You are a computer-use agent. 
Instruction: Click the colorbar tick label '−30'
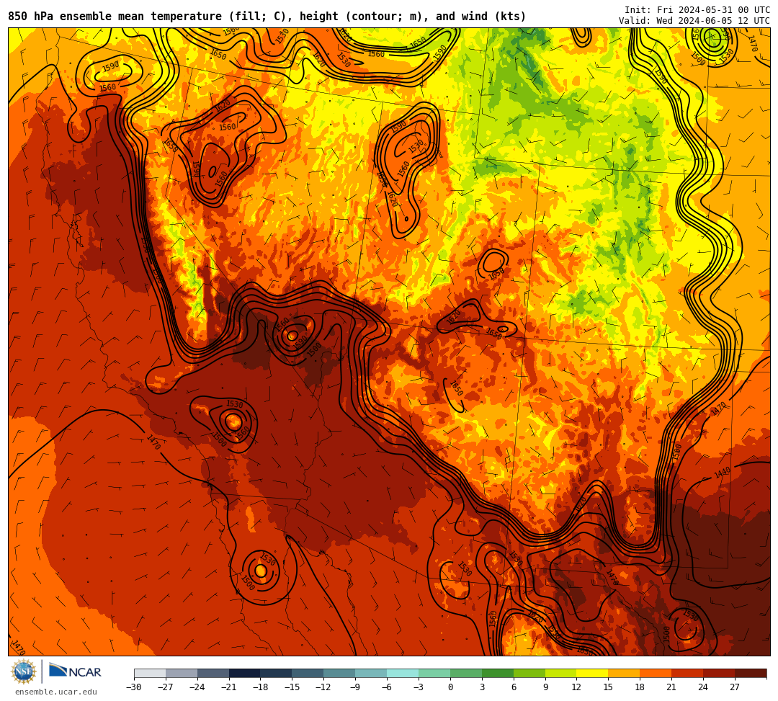(134, 687)
